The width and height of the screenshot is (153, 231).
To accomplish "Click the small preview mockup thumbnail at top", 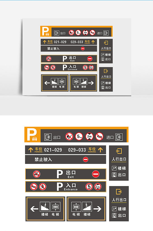I will click(77, 57).
